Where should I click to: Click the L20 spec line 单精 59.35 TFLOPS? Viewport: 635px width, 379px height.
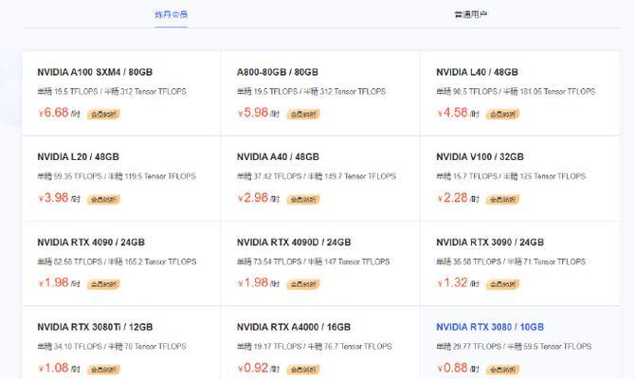click(69, 176)
